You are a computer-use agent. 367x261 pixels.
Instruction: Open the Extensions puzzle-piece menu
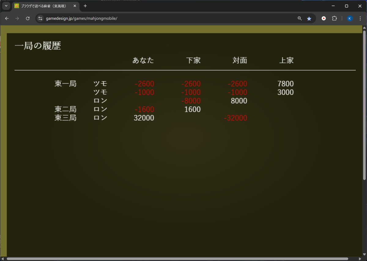(334, 18)
